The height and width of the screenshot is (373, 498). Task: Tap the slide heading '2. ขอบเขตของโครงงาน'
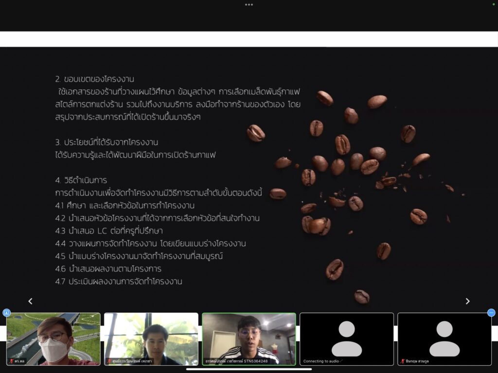95,79
